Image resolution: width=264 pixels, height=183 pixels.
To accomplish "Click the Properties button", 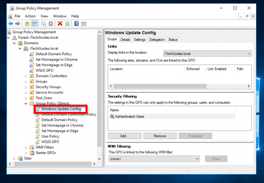I will (195, 136).
